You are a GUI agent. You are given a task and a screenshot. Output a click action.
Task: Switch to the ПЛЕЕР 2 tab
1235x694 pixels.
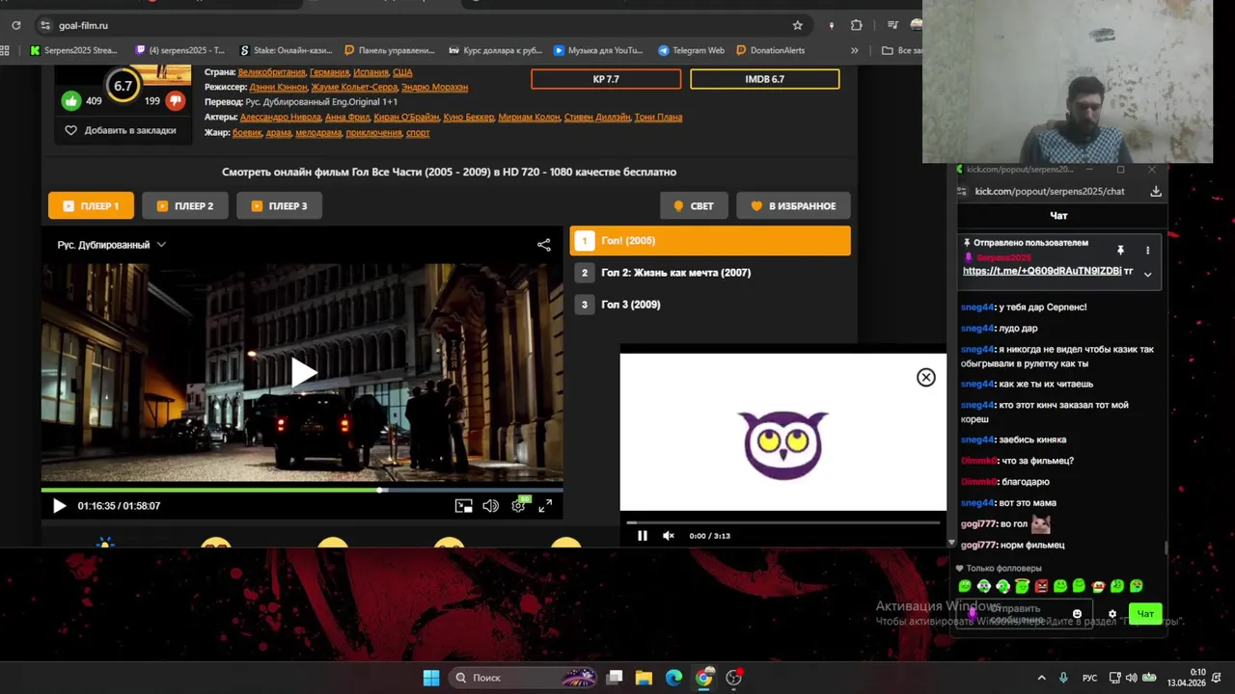click(184, 205)
